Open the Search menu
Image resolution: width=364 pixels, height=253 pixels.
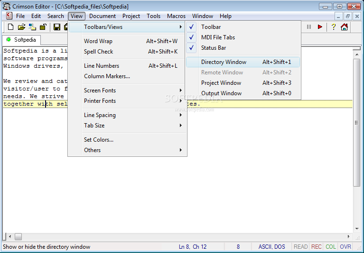coord(56,16)
